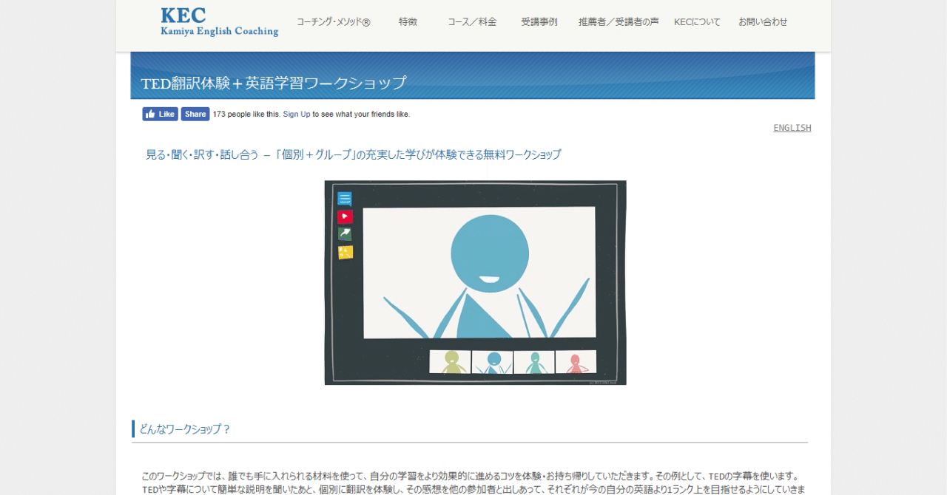Click the text '173 people like this.'

tap(246, 114)
